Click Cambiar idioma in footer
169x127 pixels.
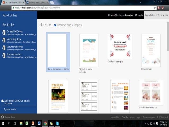click(10, 117)
